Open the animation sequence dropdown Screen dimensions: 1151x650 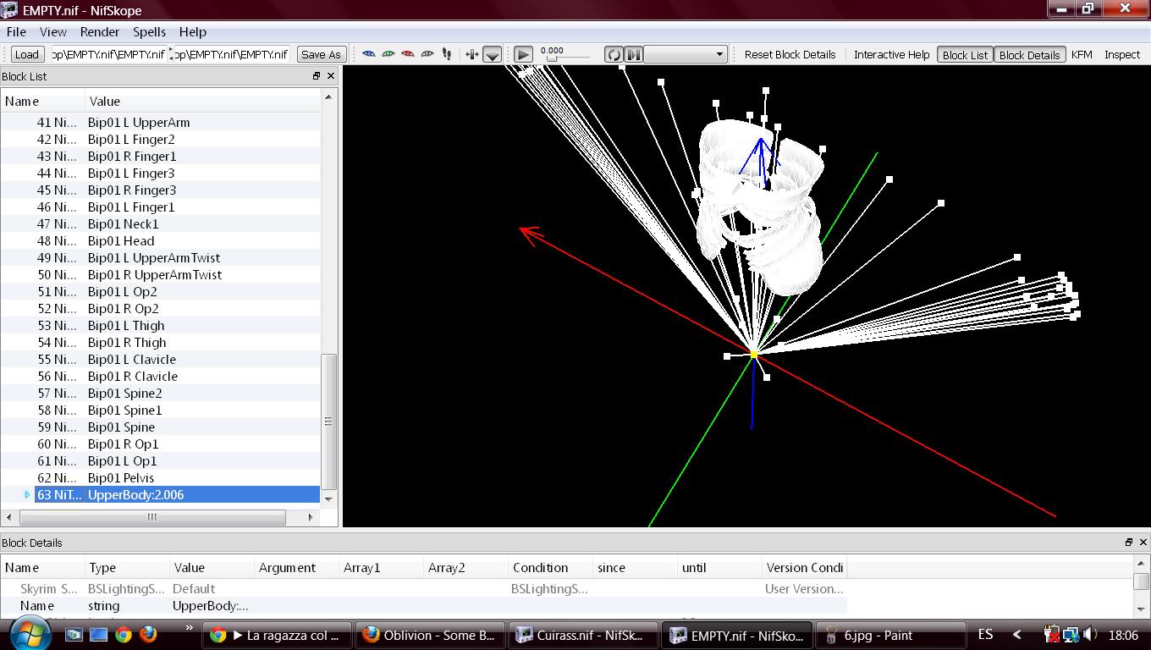tap(685, 55)
